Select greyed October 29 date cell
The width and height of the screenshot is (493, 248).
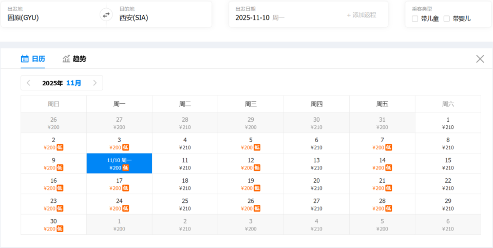251,123
